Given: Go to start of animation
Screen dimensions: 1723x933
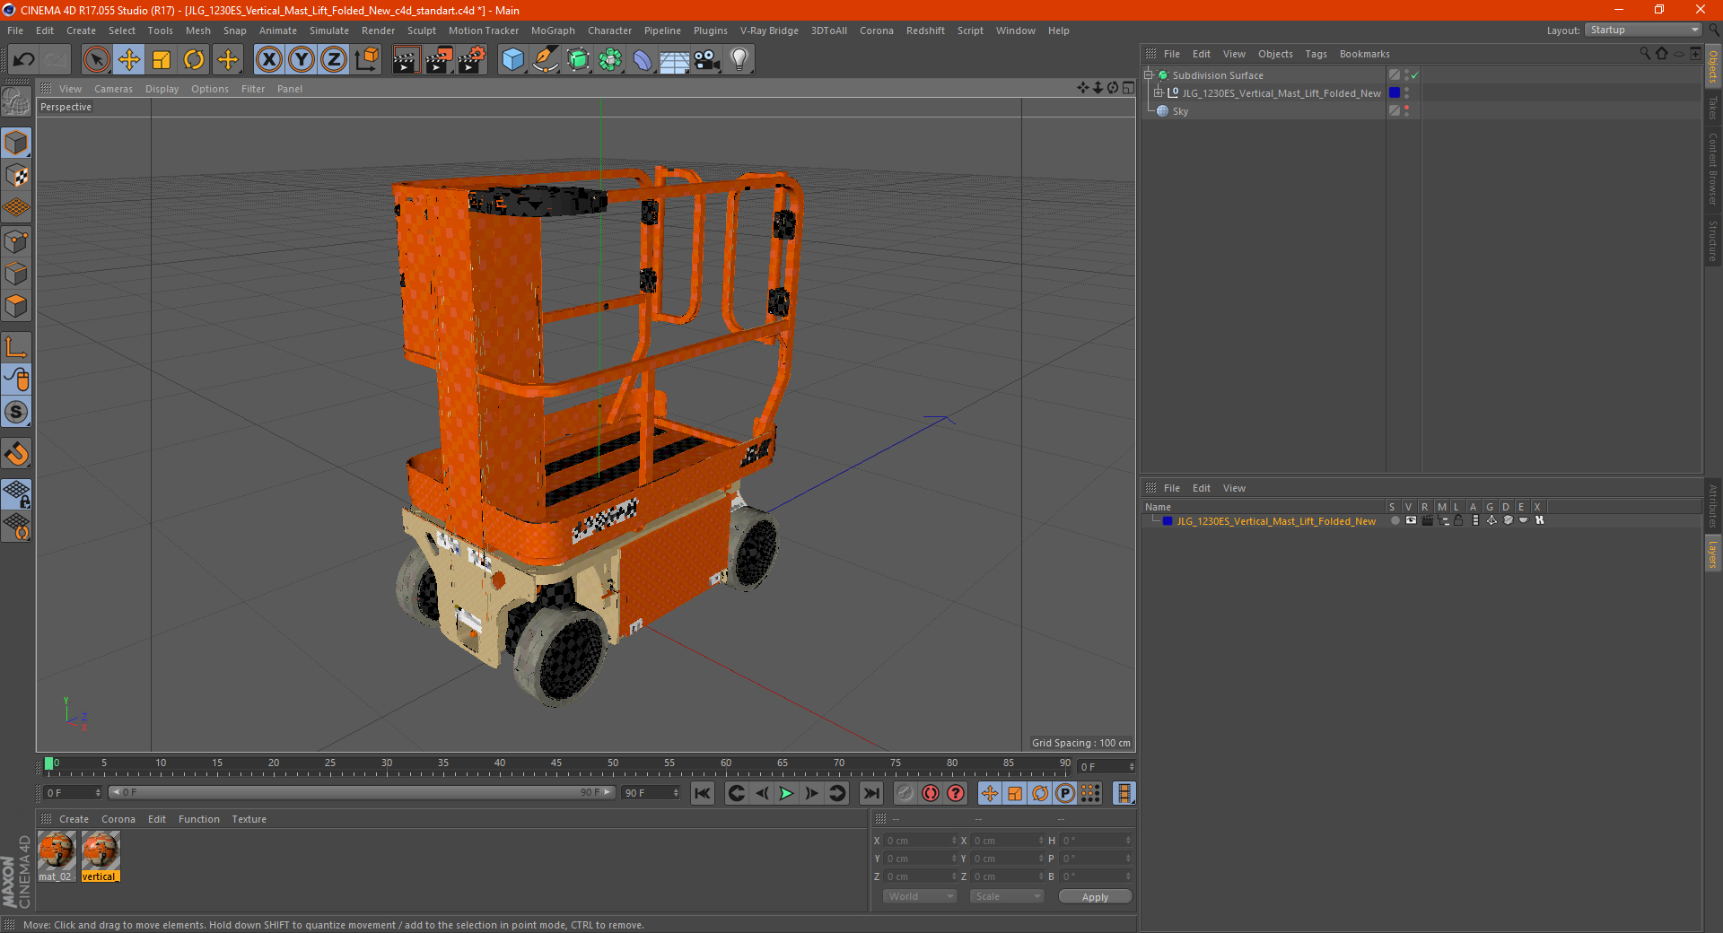Looking at the screenshot, I should pos(703,793).
